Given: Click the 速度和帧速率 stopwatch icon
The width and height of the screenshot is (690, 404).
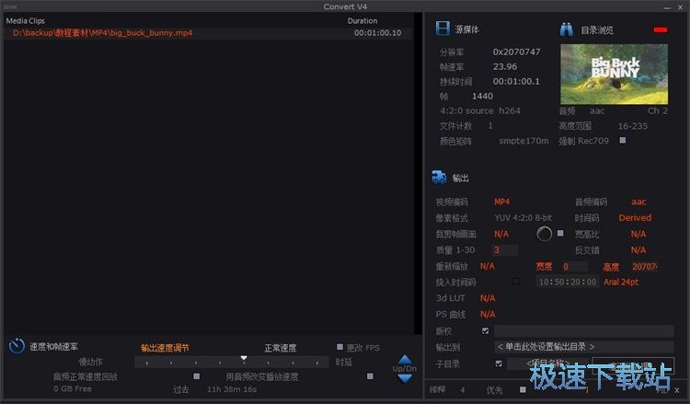Looking at the screenshot, I should coord(17,346).
